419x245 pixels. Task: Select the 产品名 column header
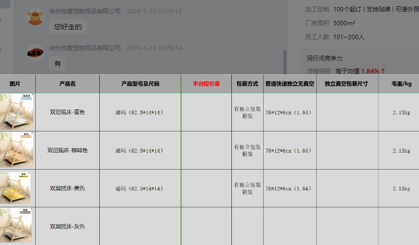click(x=68, y=84)
